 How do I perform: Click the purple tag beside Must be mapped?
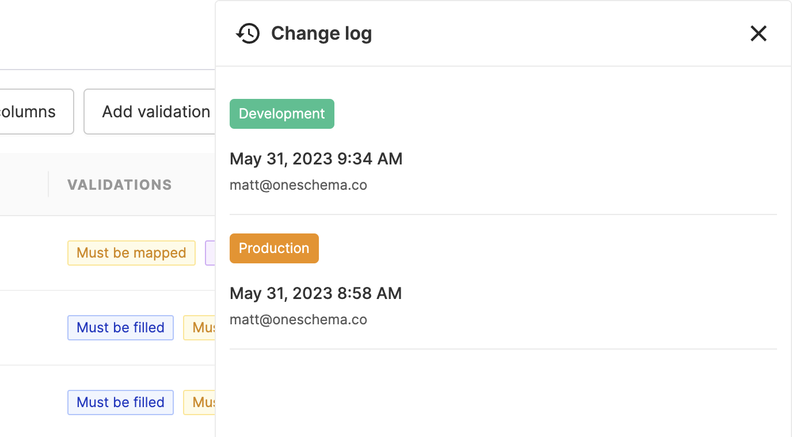point(210,253)
